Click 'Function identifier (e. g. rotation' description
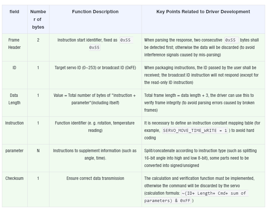 coord(83,123)
